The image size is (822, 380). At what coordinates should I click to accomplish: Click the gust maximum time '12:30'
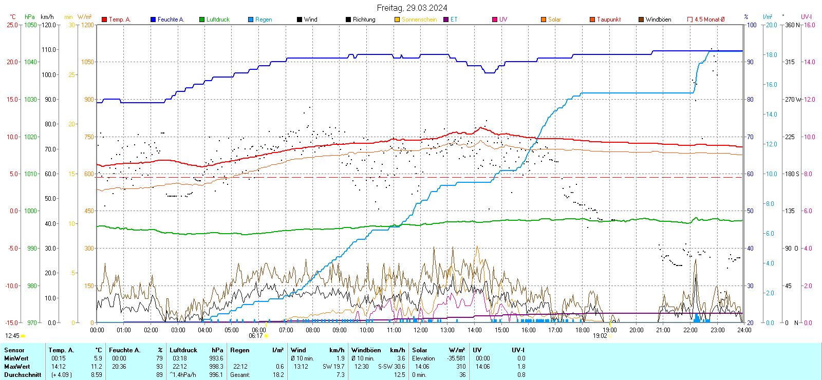(362, 367)
